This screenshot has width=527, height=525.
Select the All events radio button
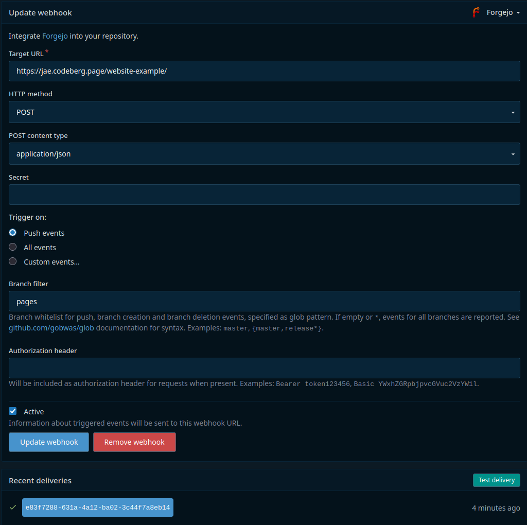12,247
